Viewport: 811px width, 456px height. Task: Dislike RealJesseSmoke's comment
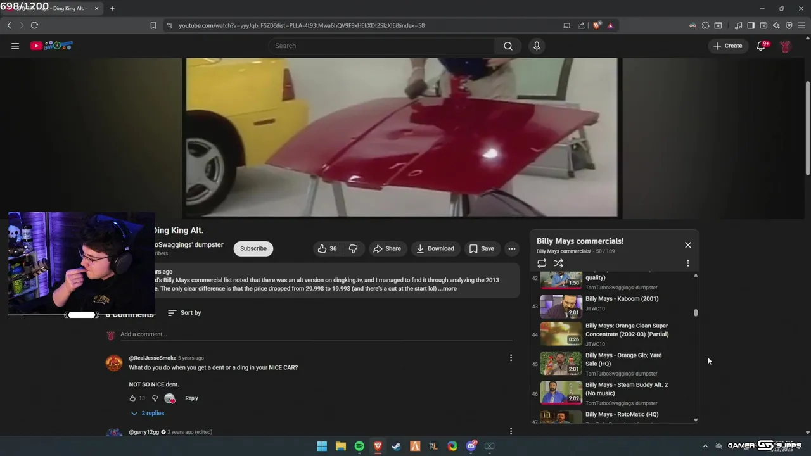point(155,398)
